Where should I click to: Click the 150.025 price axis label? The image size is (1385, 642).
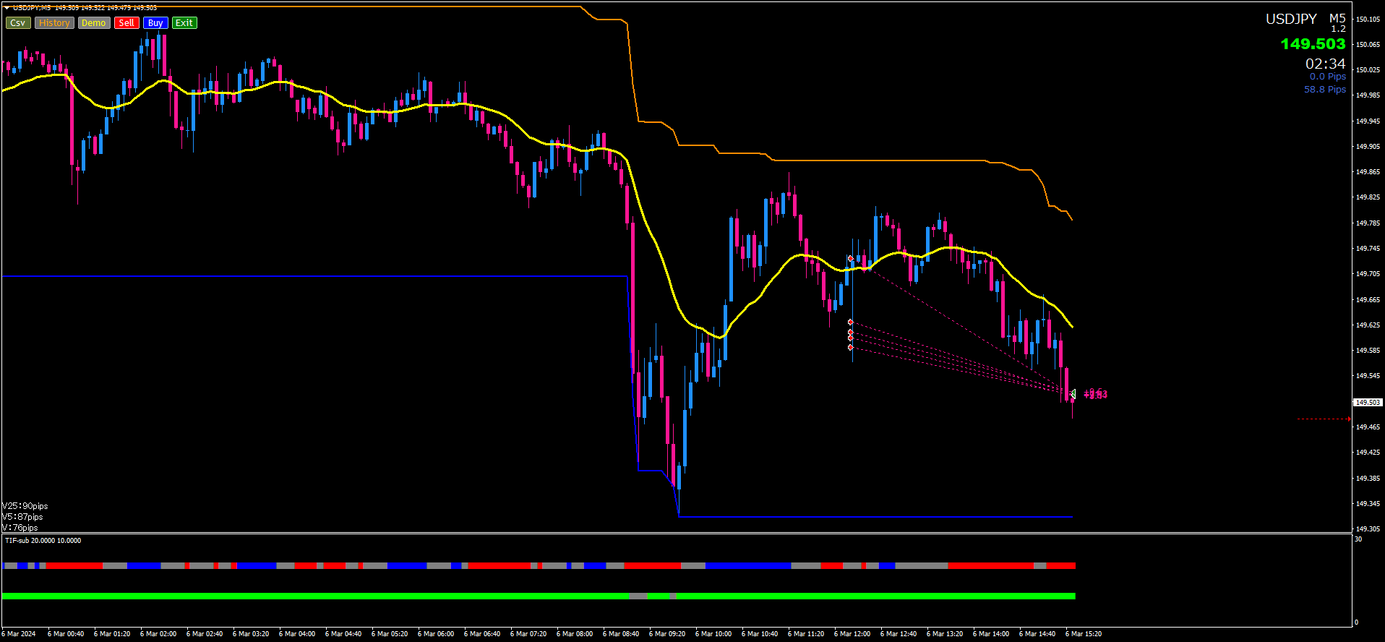click(1368, 70)
